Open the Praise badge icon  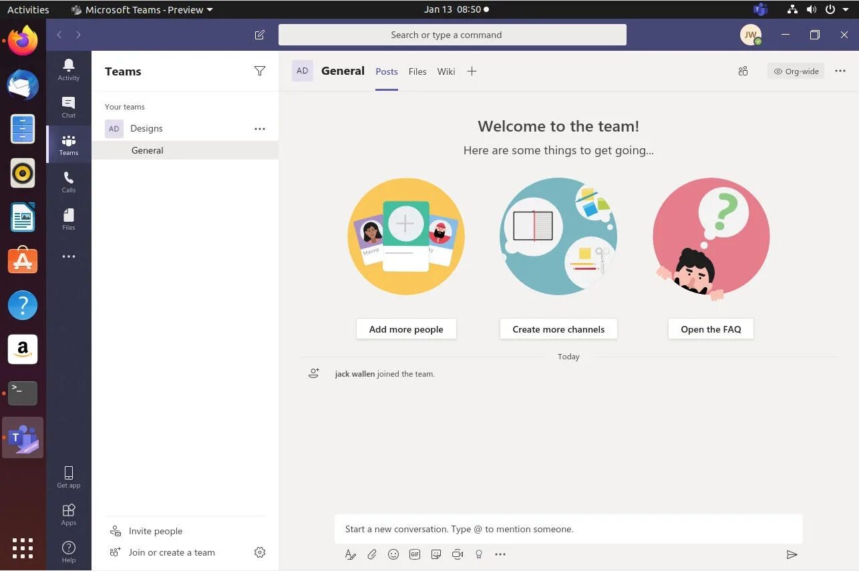click(479, 554)
